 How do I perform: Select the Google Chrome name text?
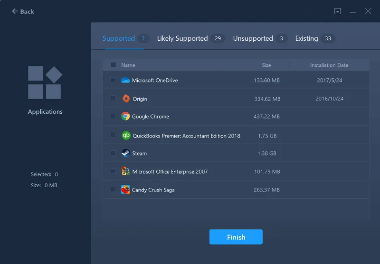(x=150, y=117)
